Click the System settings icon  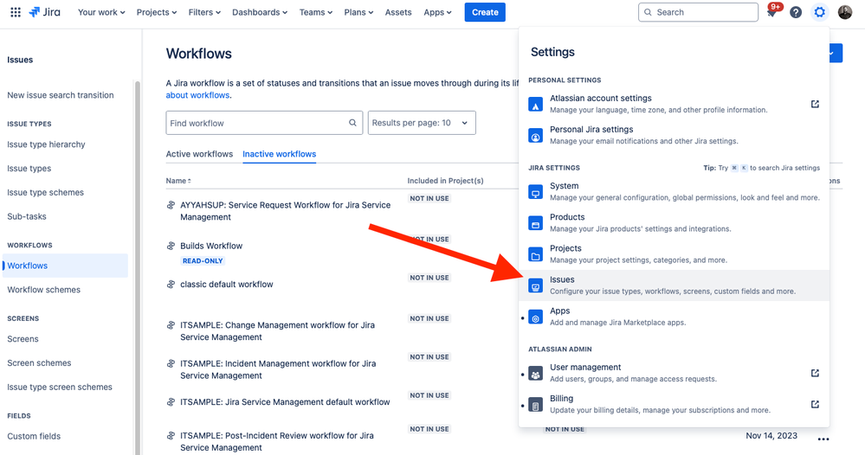[x=535, y=192]
